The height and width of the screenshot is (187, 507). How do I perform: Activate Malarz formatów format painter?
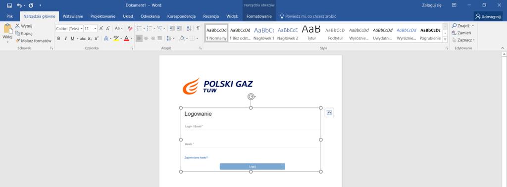click(x=33, y=41)
